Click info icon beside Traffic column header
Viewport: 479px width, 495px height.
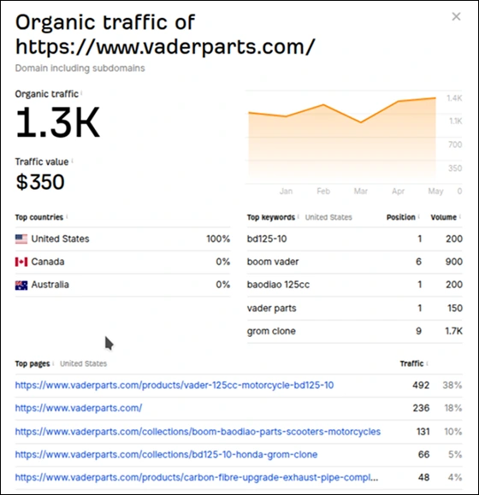427,363
